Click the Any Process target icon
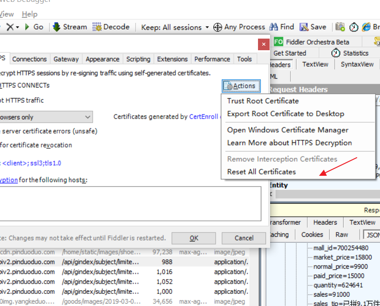The image size is (380, 306). point(217,27)
